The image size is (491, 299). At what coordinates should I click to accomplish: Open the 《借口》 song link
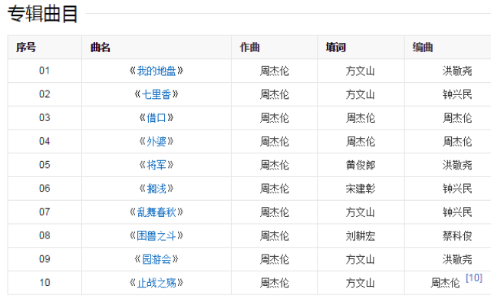click(x=157, y=118)
